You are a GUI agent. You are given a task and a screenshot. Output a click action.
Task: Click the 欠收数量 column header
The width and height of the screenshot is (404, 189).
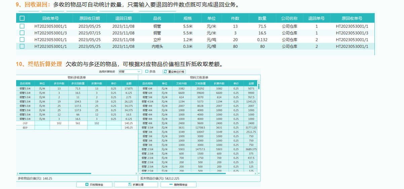[200, 83]
